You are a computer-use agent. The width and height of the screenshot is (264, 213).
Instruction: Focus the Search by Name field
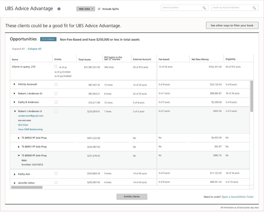(x=184, y=8)
